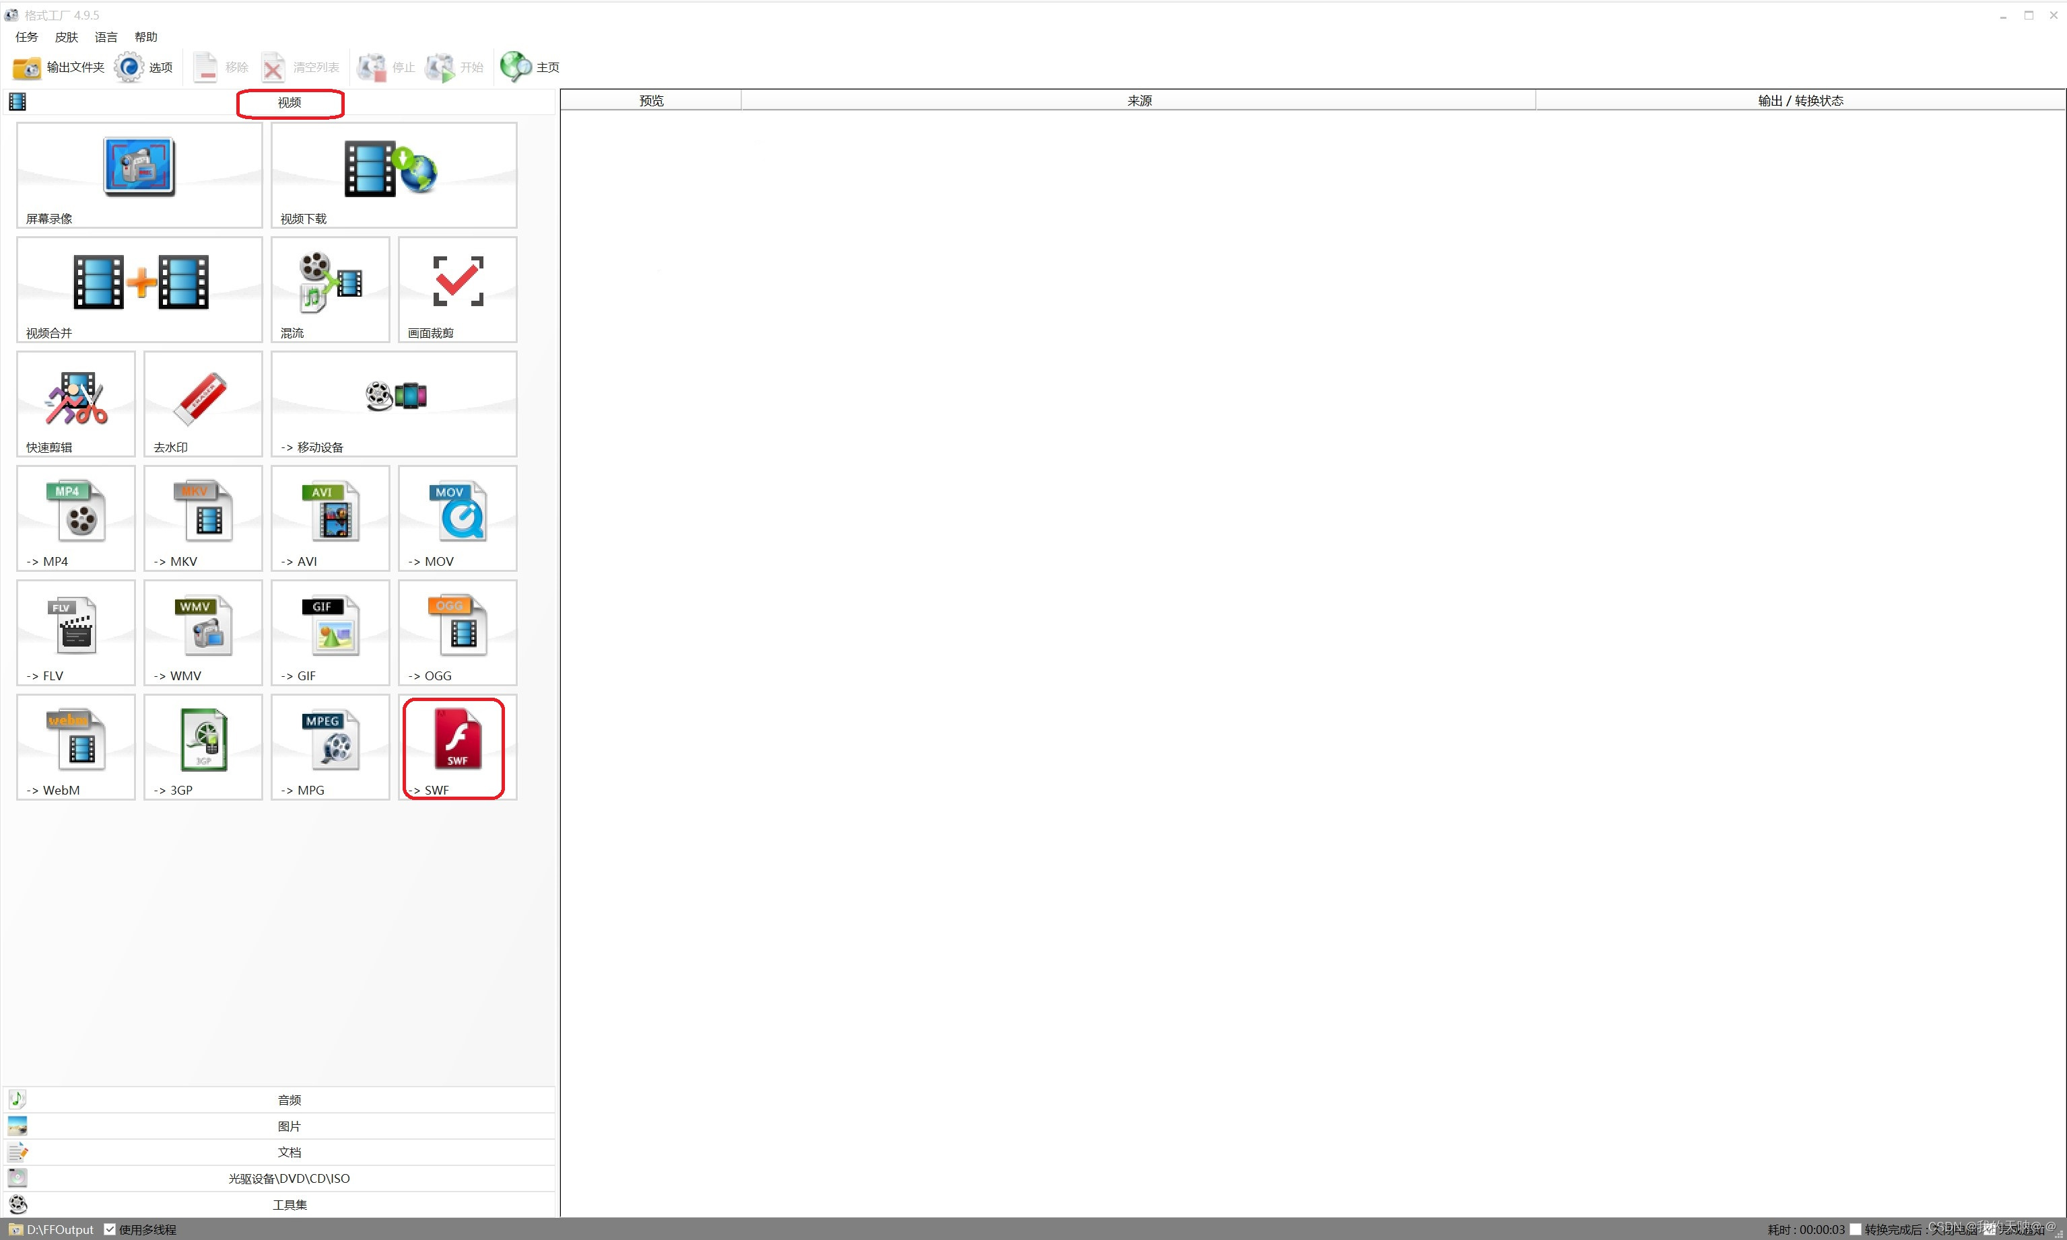The height and width of the screenshot is (1240, 2067).
Task: Pick the -> GIF conversion icon
Action: pos(329,632)
